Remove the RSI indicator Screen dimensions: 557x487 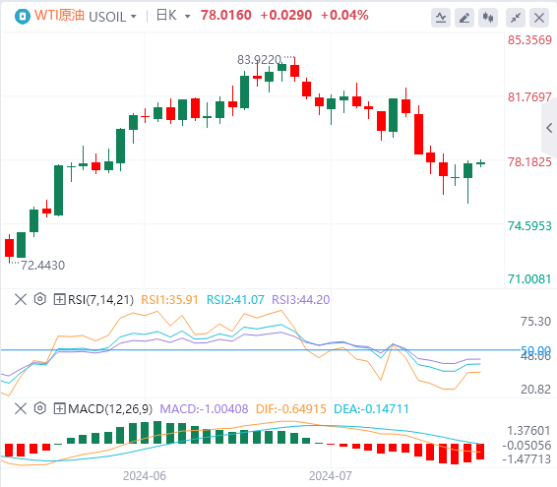point(21,299)
